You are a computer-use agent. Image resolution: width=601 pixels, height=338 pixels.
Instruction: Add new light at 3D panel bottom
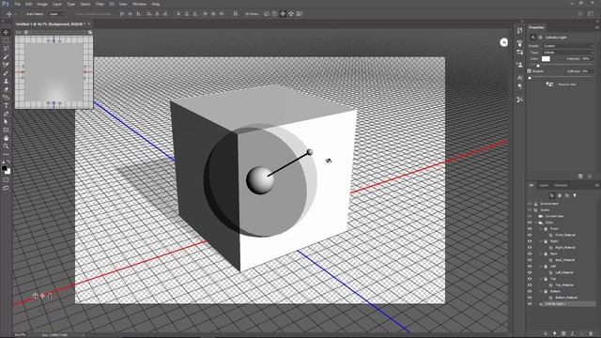554,334
